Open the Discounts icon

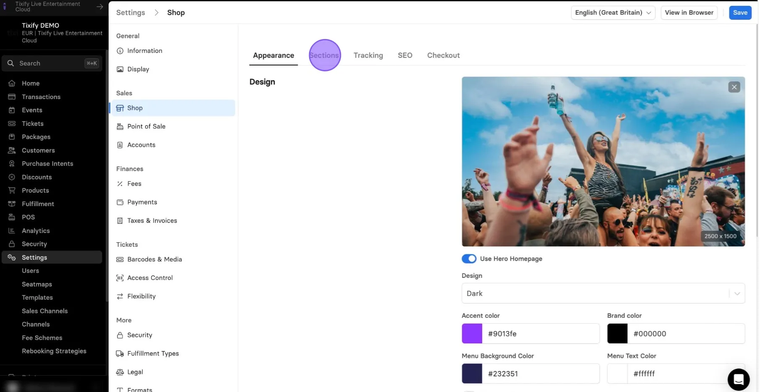(12, 177)
